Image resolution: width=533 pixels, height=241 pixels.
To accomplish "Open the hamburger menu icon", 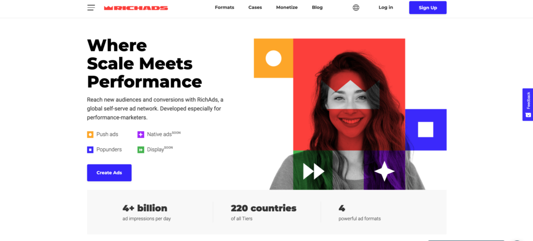I will [91, 7].
